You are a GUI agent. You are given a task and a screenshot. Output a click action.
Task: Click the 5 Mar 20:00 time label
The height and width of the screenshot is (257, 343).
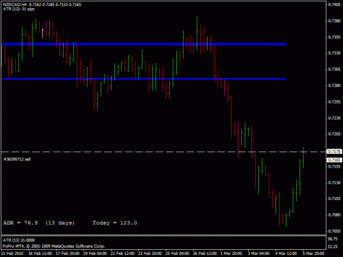tap(313, 253)
